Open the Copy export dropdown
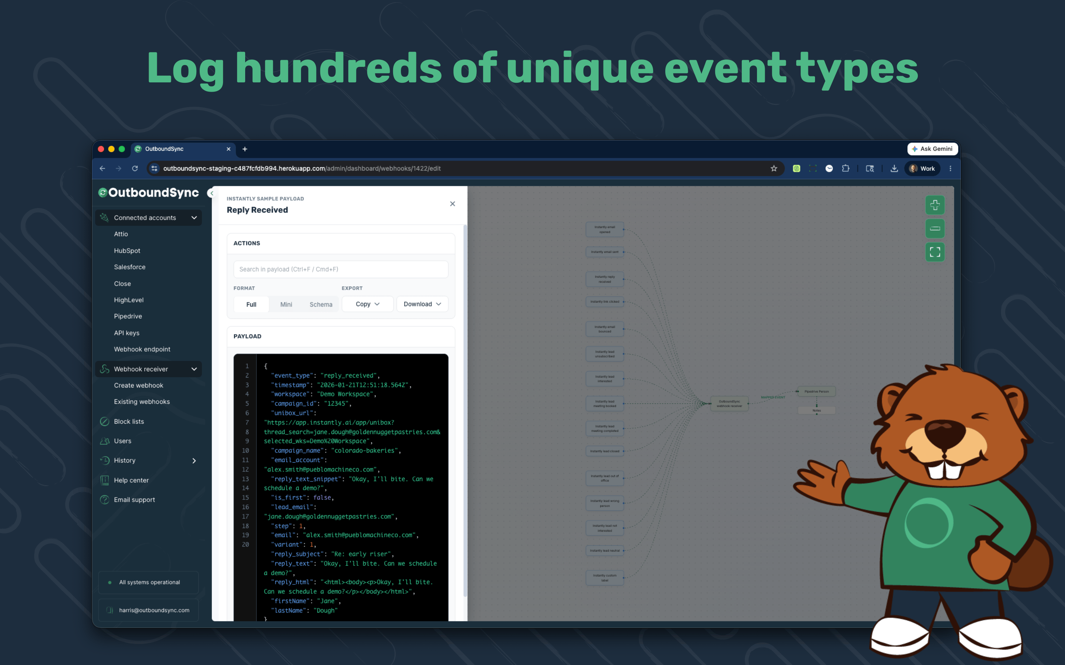 [x=368, y=304]
